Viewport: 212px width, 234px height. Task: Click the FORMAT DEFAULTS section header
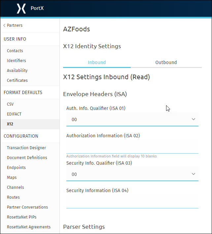coord(23,92)
